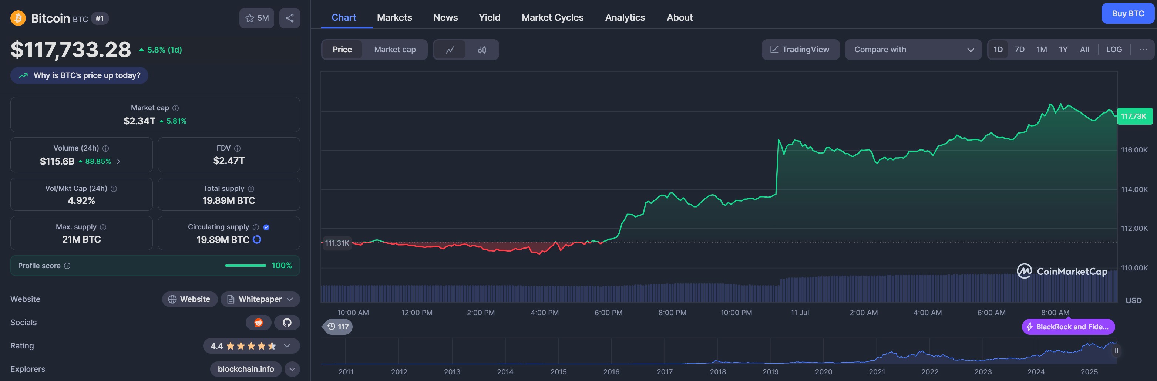Open the About tab
Screen dimensions: 1157x381
680,17
